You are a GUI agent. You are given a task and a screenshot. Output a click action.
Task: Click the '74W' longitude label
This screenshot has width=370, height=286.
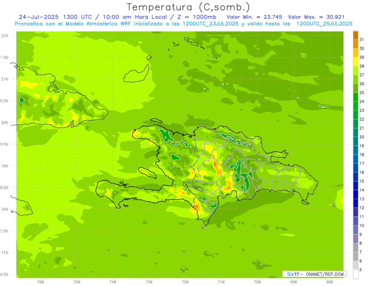[113, 282]
